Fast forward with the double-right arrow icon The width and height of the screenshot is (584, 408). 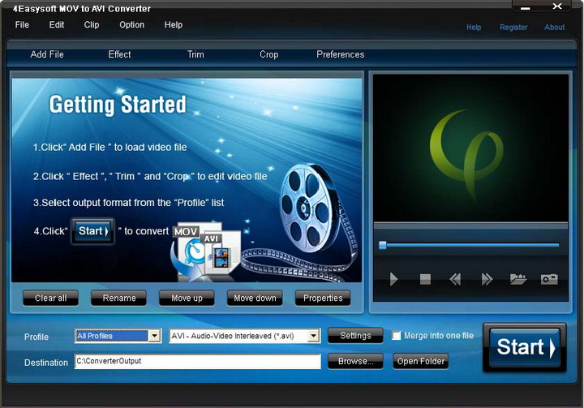pyautogui.click(x=487, y=279)
